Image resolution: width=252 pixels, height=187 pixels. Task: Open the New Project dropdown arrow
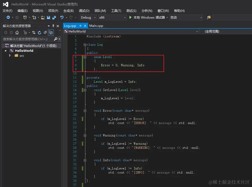(x=29, y=17)
